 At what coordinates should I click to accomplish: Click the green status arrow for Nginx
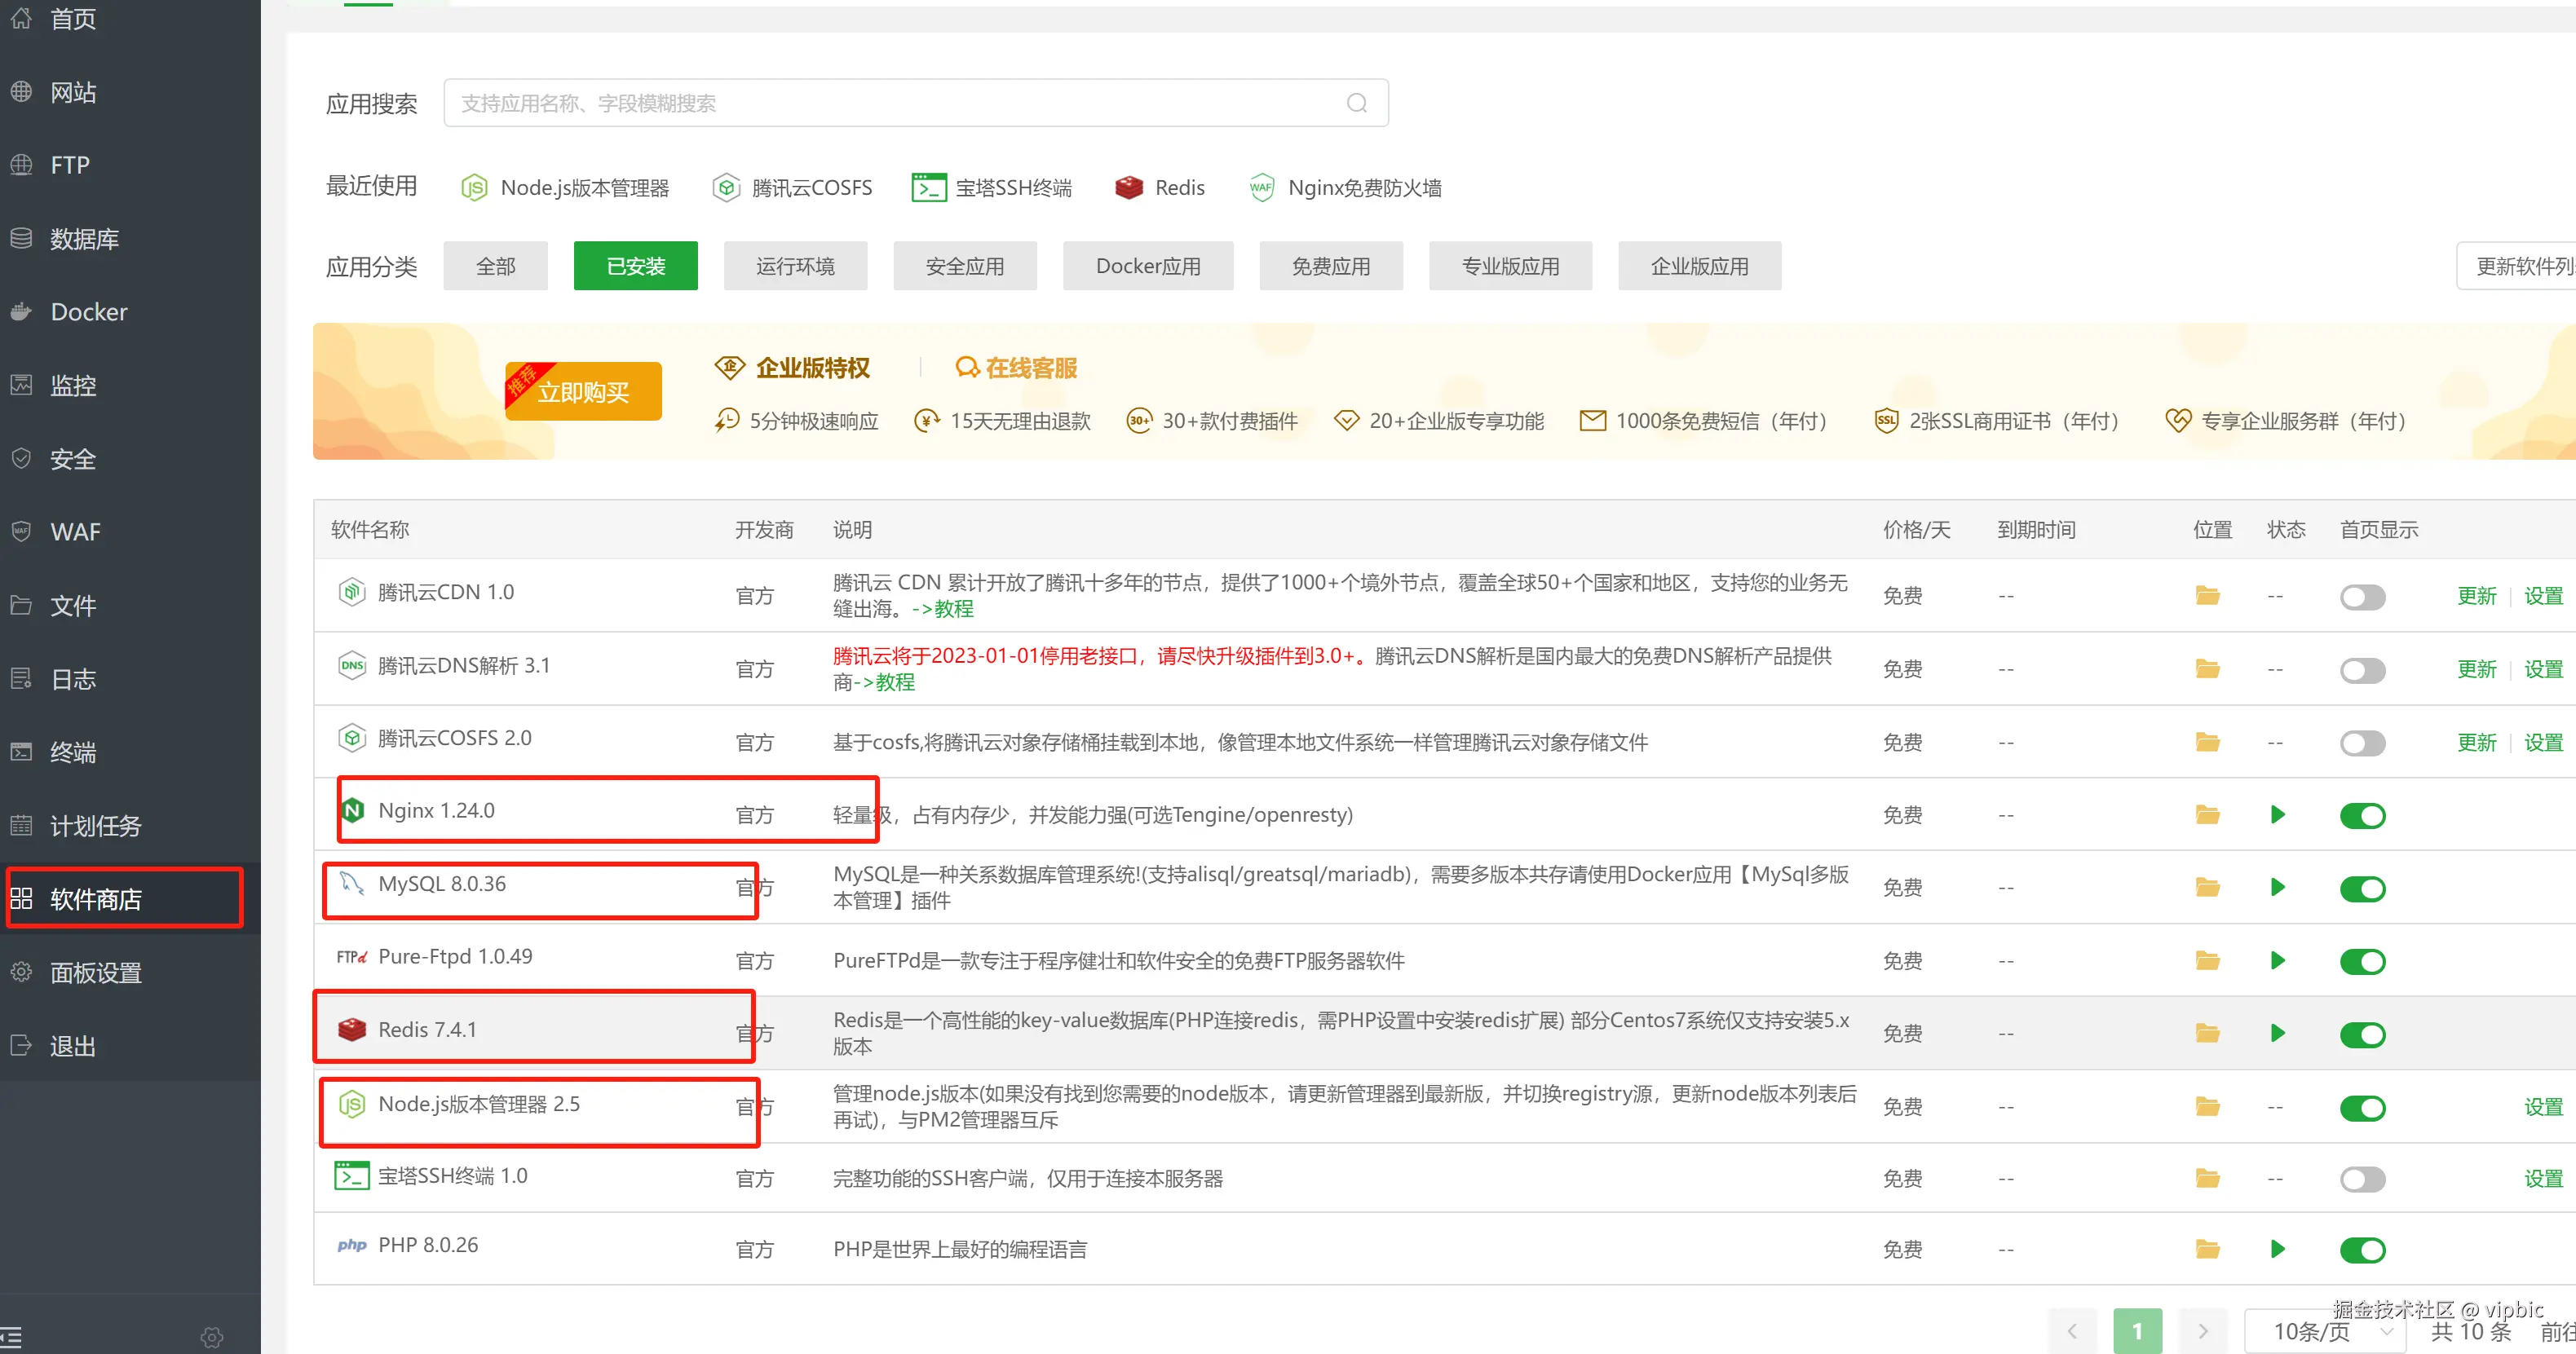tap(2278, 815)
